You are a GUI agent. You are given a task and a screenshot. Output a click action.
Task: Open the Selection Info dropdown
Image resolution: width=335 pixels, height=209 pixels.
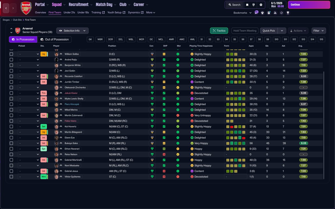point(72,31)
